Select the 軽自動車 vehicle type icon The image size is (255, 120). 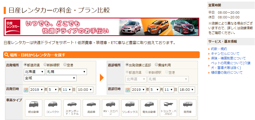[x=34, y=108]
